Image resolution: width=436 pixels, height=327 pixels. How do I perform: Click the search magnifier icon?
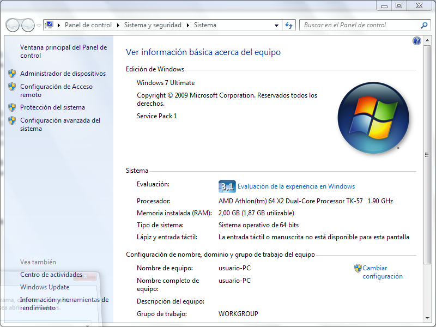coord(425,25)
